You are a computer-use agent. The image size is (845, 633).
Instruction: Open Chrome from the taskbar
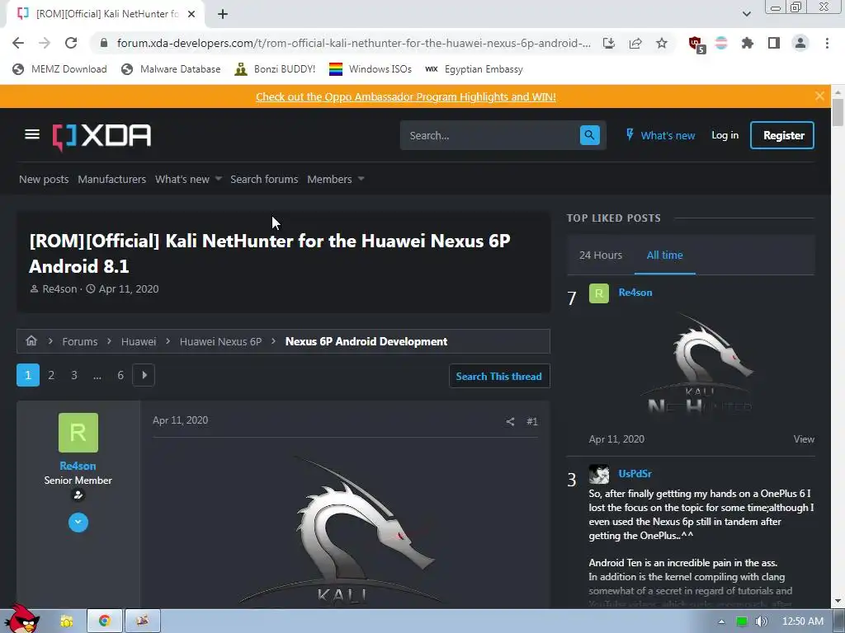point(105,621)
